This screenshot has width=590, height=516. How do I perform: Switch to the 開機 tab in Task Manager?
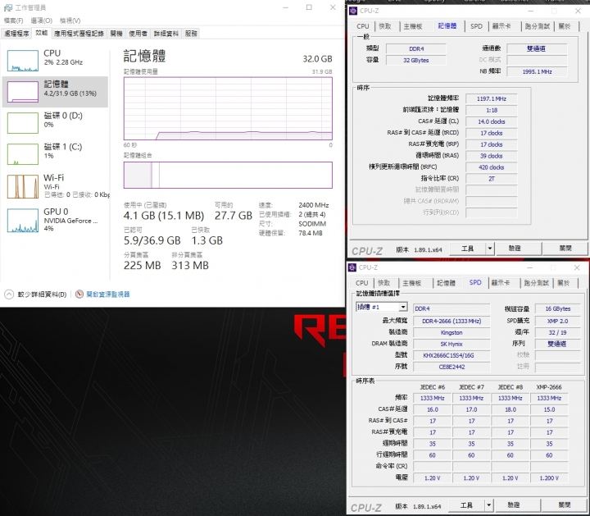116,34
